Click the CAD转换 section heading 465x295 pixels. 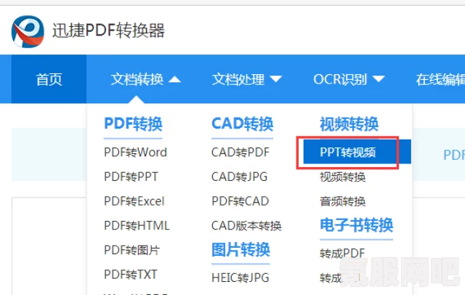[x=242, y=124]
